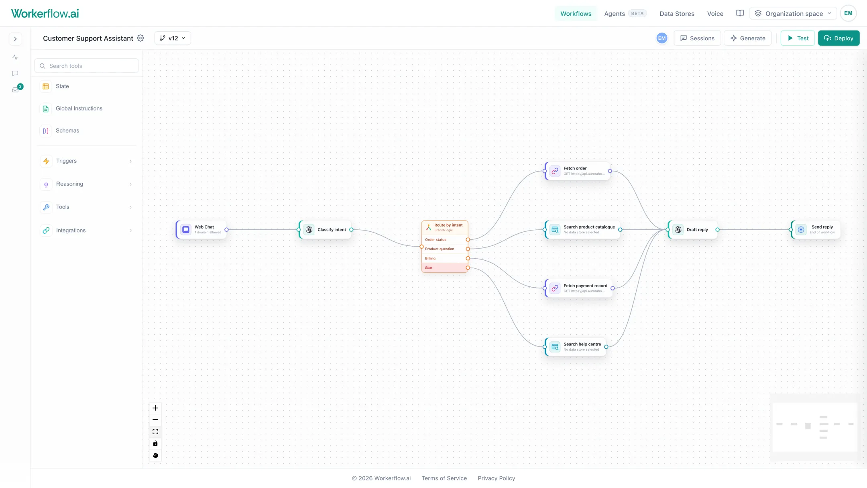This screenshot has width=867, height=488.
Task: Focus the Search tools input
Action: (x=87, y=66)
